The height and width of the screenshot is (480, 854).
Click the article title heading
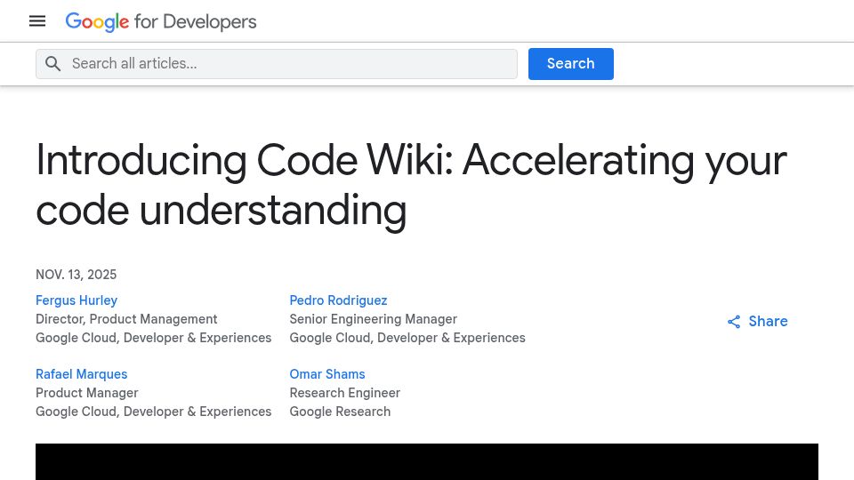coord(411,185)
